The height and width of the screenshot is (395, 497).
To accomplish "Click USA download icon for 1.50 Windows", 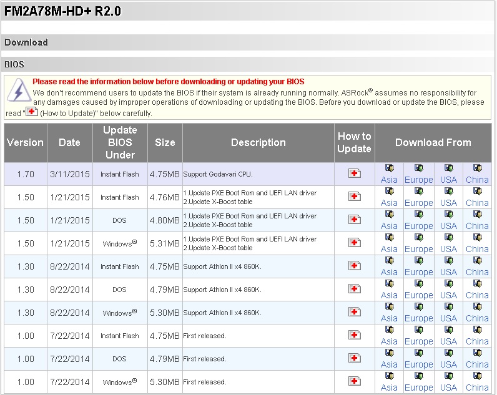I will tap(448, 238).
